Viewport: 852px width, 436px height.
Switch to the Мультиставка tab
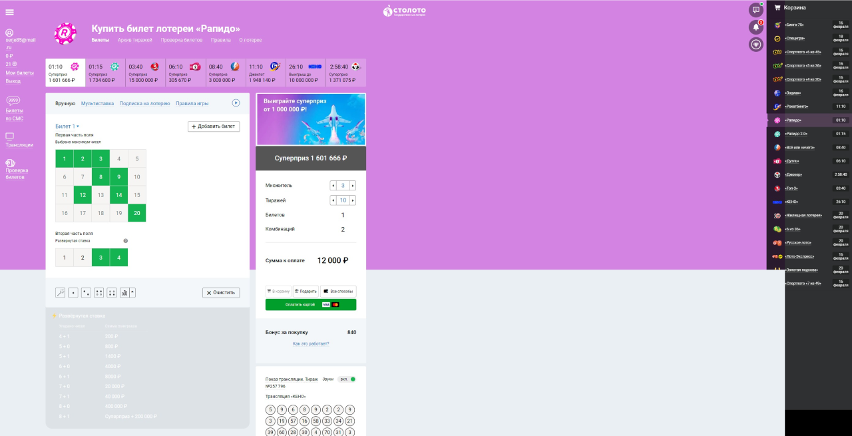(97, 104)
